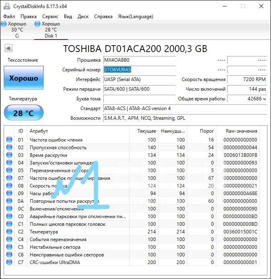Click the Порог column header
Image resolution: width=271 pixels, height=279 pixels.
coord(201,131)
